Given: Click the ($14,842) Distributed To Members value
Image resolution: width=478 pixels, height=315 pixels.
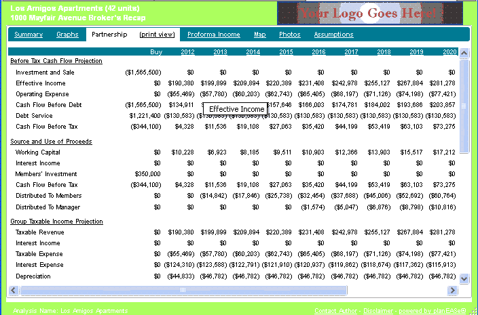Looking at the screenshot, I should [x=213, y=196].
